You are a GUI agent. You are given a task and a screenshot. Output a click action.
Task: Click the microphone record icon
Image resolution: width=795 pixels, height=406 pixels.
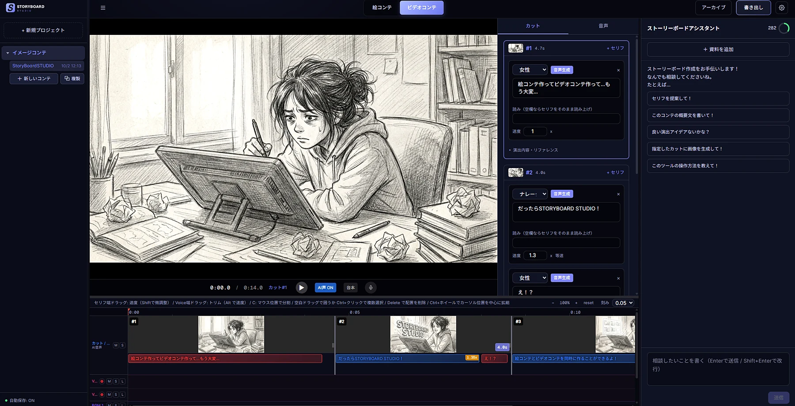[371, 288]
